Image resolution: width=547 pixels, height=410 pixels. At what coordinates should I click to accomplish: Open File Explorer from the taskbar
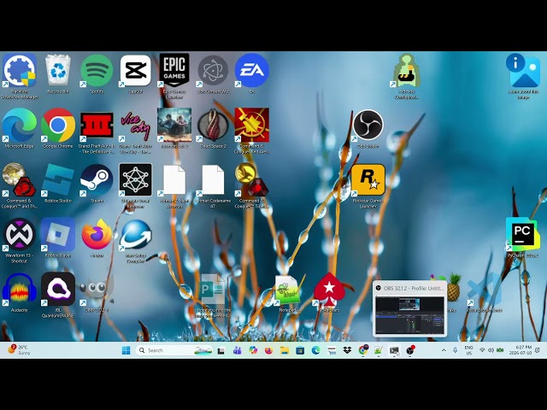[285, 350]
